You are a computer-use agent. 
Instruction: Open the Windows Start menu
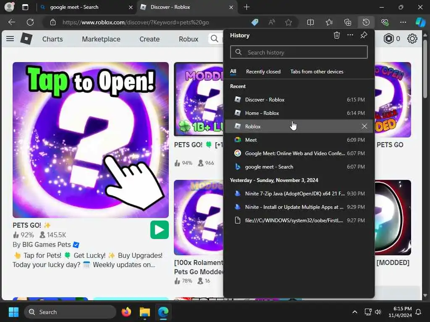click(x=13, y=312)
